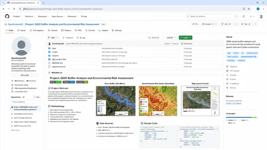Open a new browser tab
Image resolution: width=267 pixels, height=150 pixels.
click(44, 3)
